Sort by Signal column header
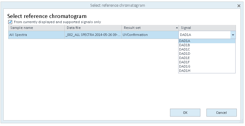Screen dimensions: 245x126 [207, 28]
